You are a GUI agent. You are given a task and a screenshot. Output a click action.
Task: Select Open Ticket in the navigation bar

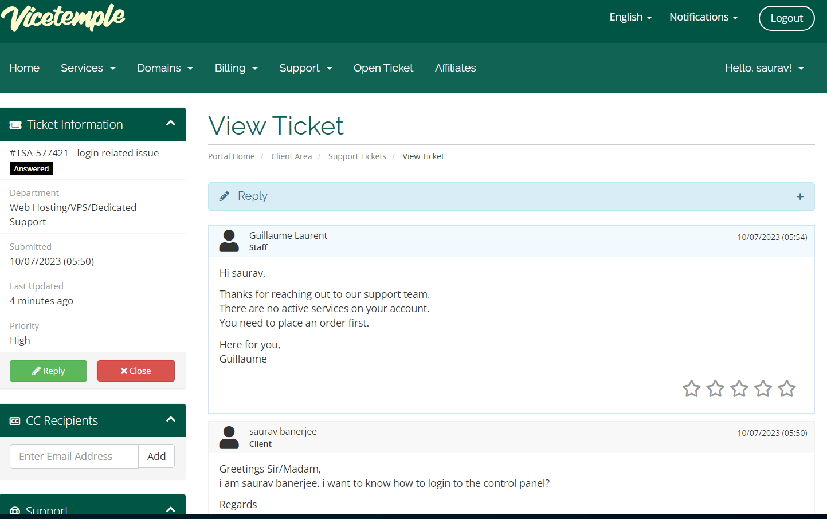[x=383, y=68]
